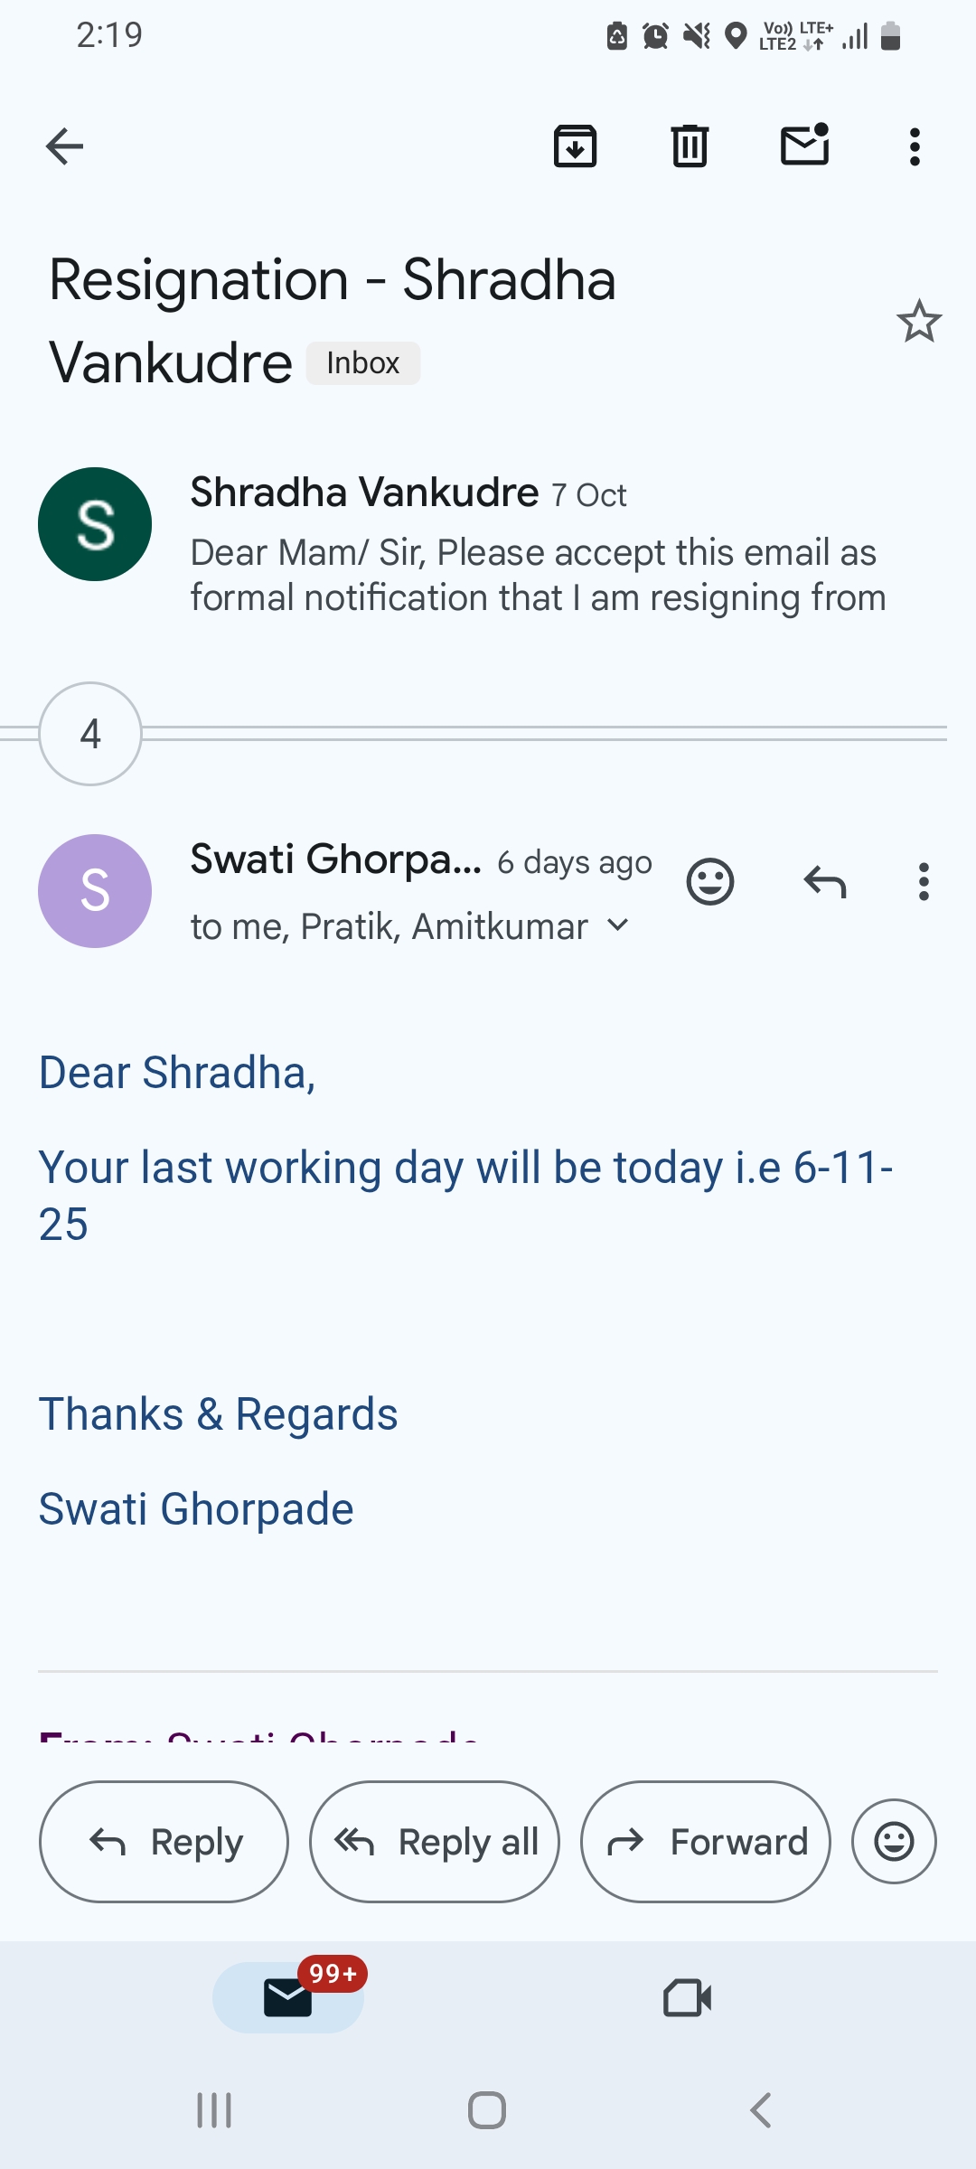Tap the Reply all button
This screenshot has height=2169, width=976.
[x=435, y=1842]
